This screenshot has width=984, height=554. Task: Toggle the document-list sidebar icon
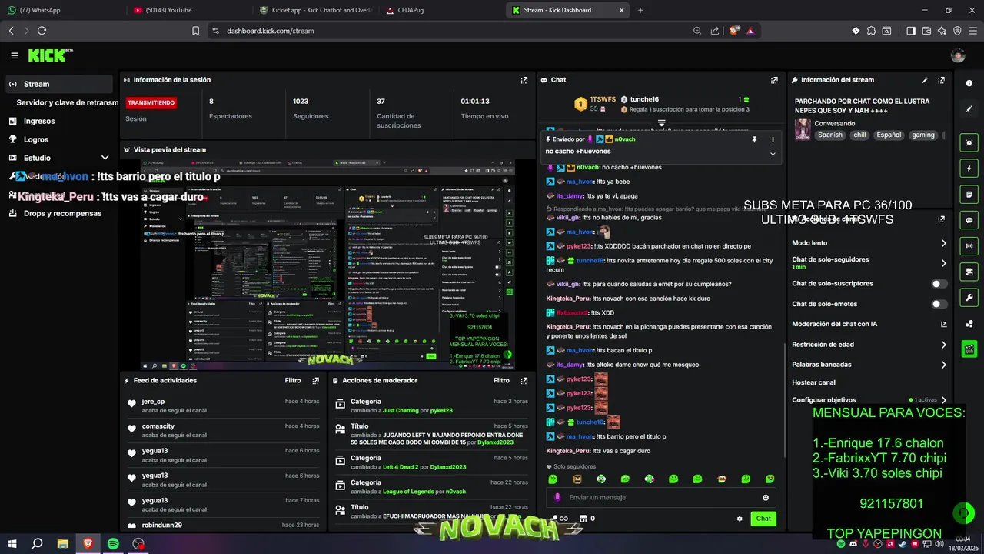tap(969, 194)
